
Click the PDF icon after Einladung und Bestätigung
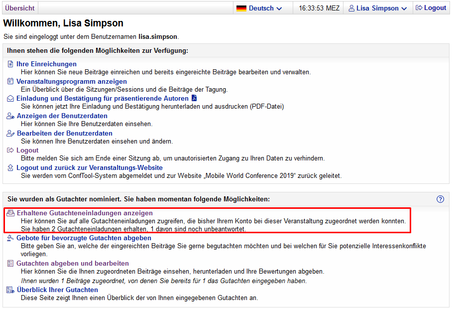pyautogui.click(x=194, y=98)
